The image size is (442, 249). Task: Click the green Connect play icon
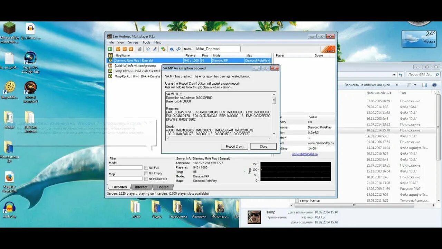pos(110,49)
